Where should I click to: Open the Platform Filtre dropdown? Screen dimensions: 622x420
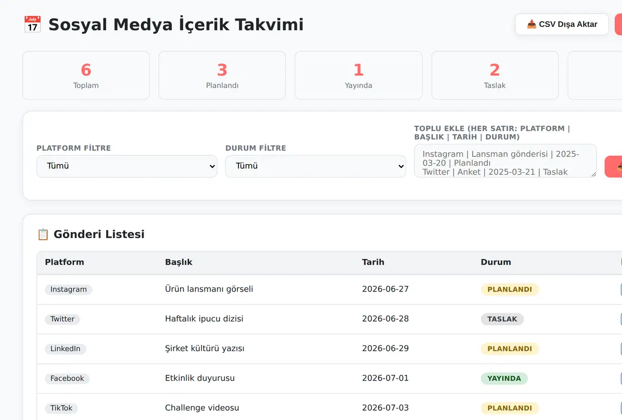click(127, 166)
